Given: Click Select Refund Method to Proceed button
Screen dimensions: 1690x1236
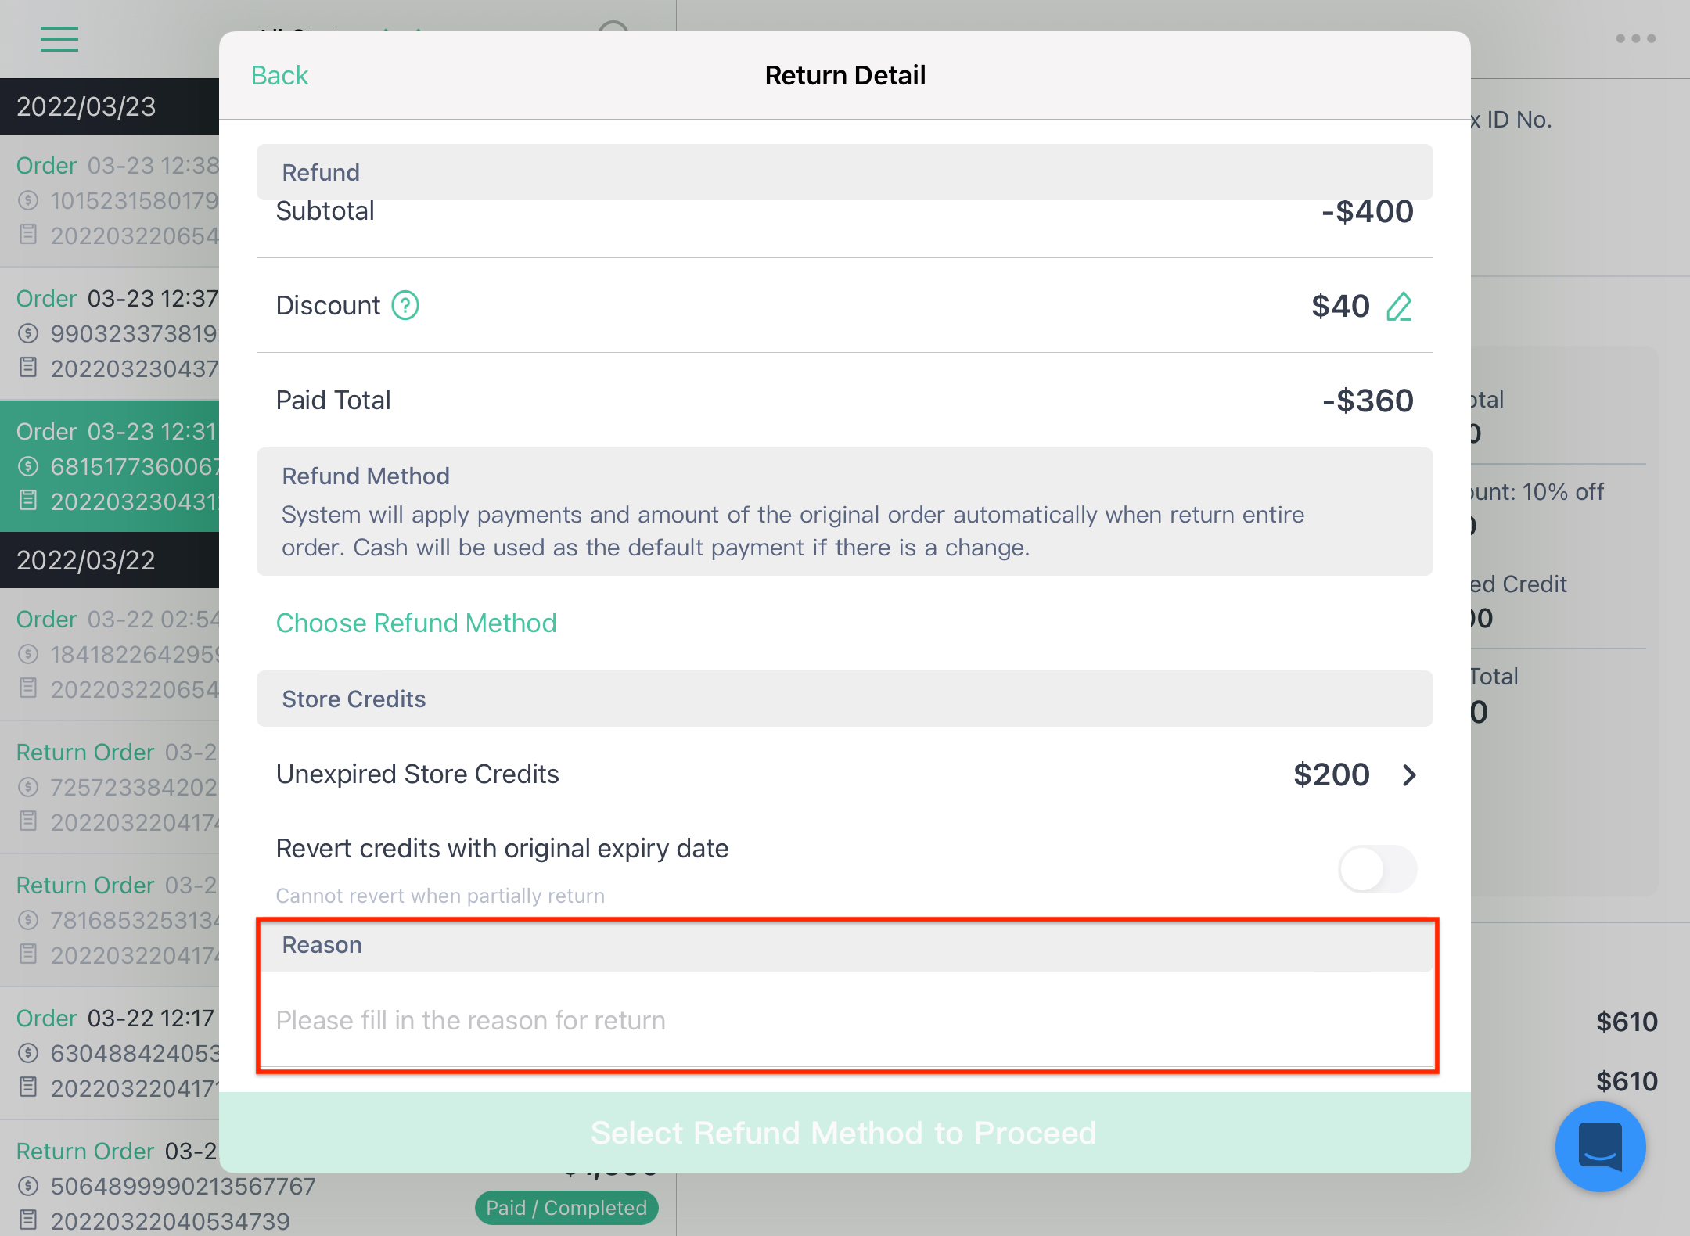Looking at the screenshot, I should coord(845,1132).
